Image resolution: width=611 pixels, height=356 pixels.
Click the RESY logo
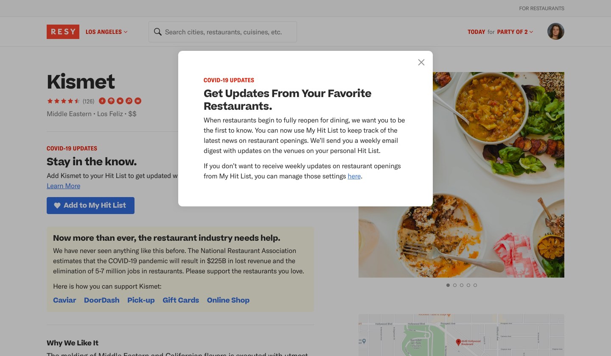(63, 32)
